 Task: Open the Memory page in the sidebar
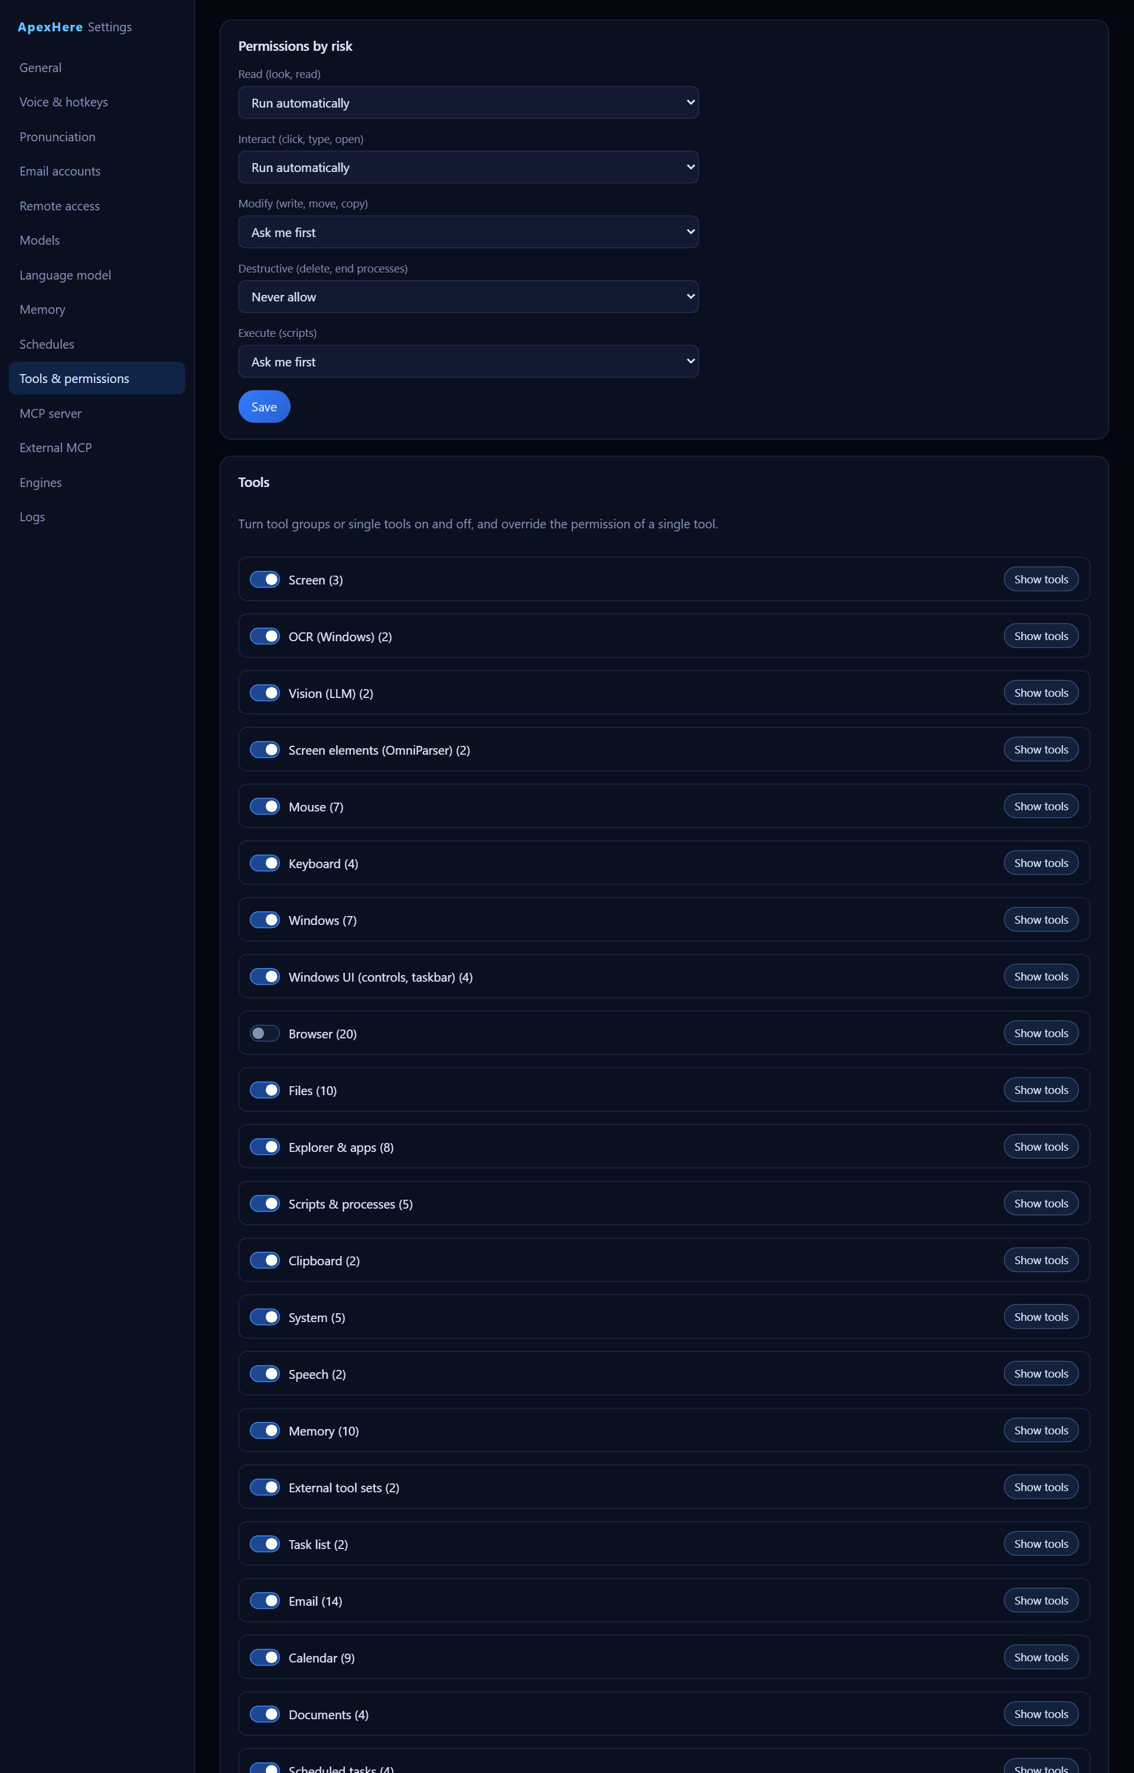pos(96,309)
